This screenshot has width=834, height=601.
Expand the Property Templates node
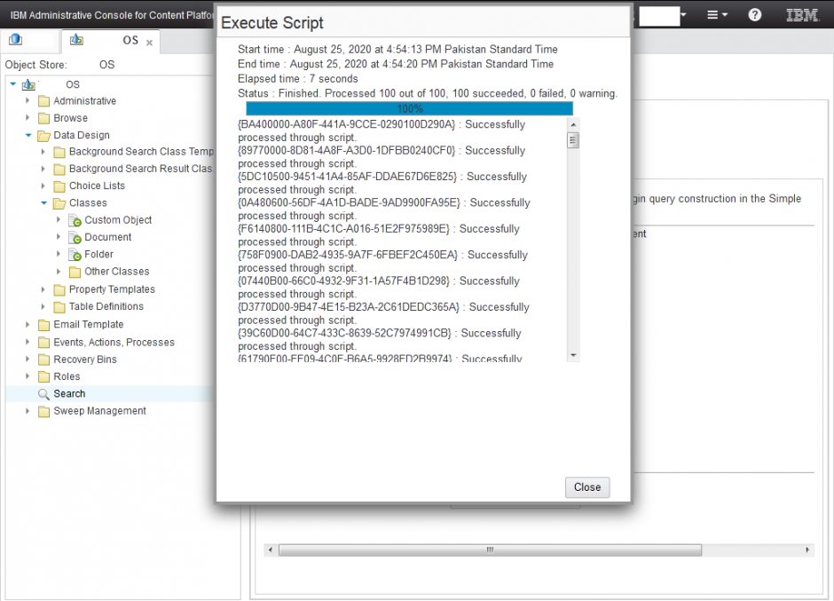(43, 289)
